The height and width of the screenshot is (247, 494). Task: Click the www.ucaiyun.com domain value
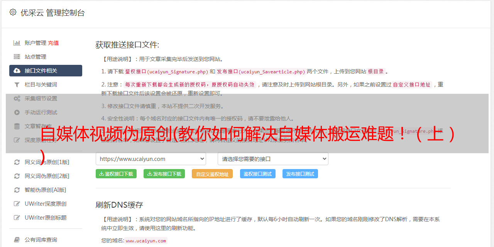click(x=146, y=241)
